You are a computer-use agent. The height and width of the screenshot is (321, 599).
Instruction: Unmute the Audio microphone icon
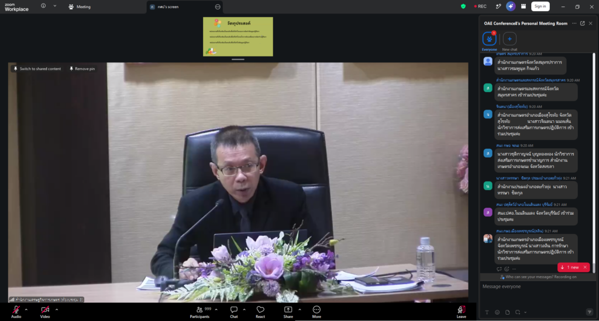point(16,309)
